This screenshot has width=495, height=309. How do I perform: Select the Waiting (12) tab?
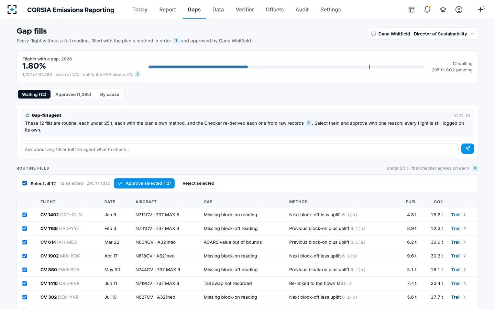tap(34, 94)
